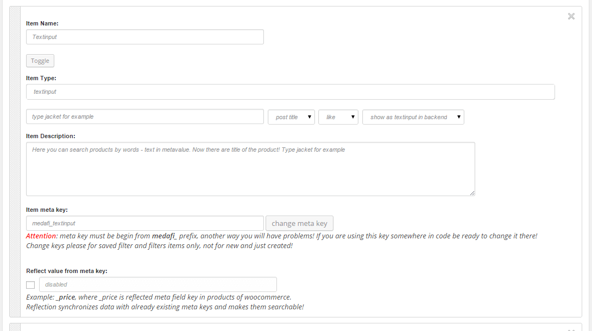This screenshot has width=592, height=331.
Task: Open the 'post title' dropdown
Action: tap(291, 117)
